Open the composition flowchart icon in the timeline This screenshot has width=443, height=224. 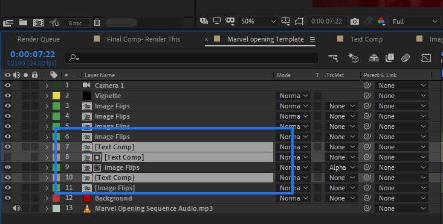(x=333, y=58)
